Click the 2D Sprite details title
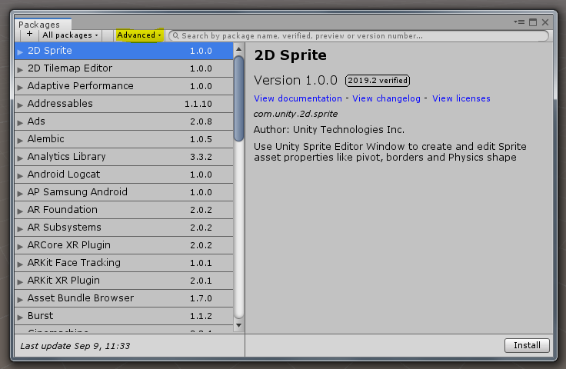Viewport: 566px width, 369px height. [x=290, y=55]
